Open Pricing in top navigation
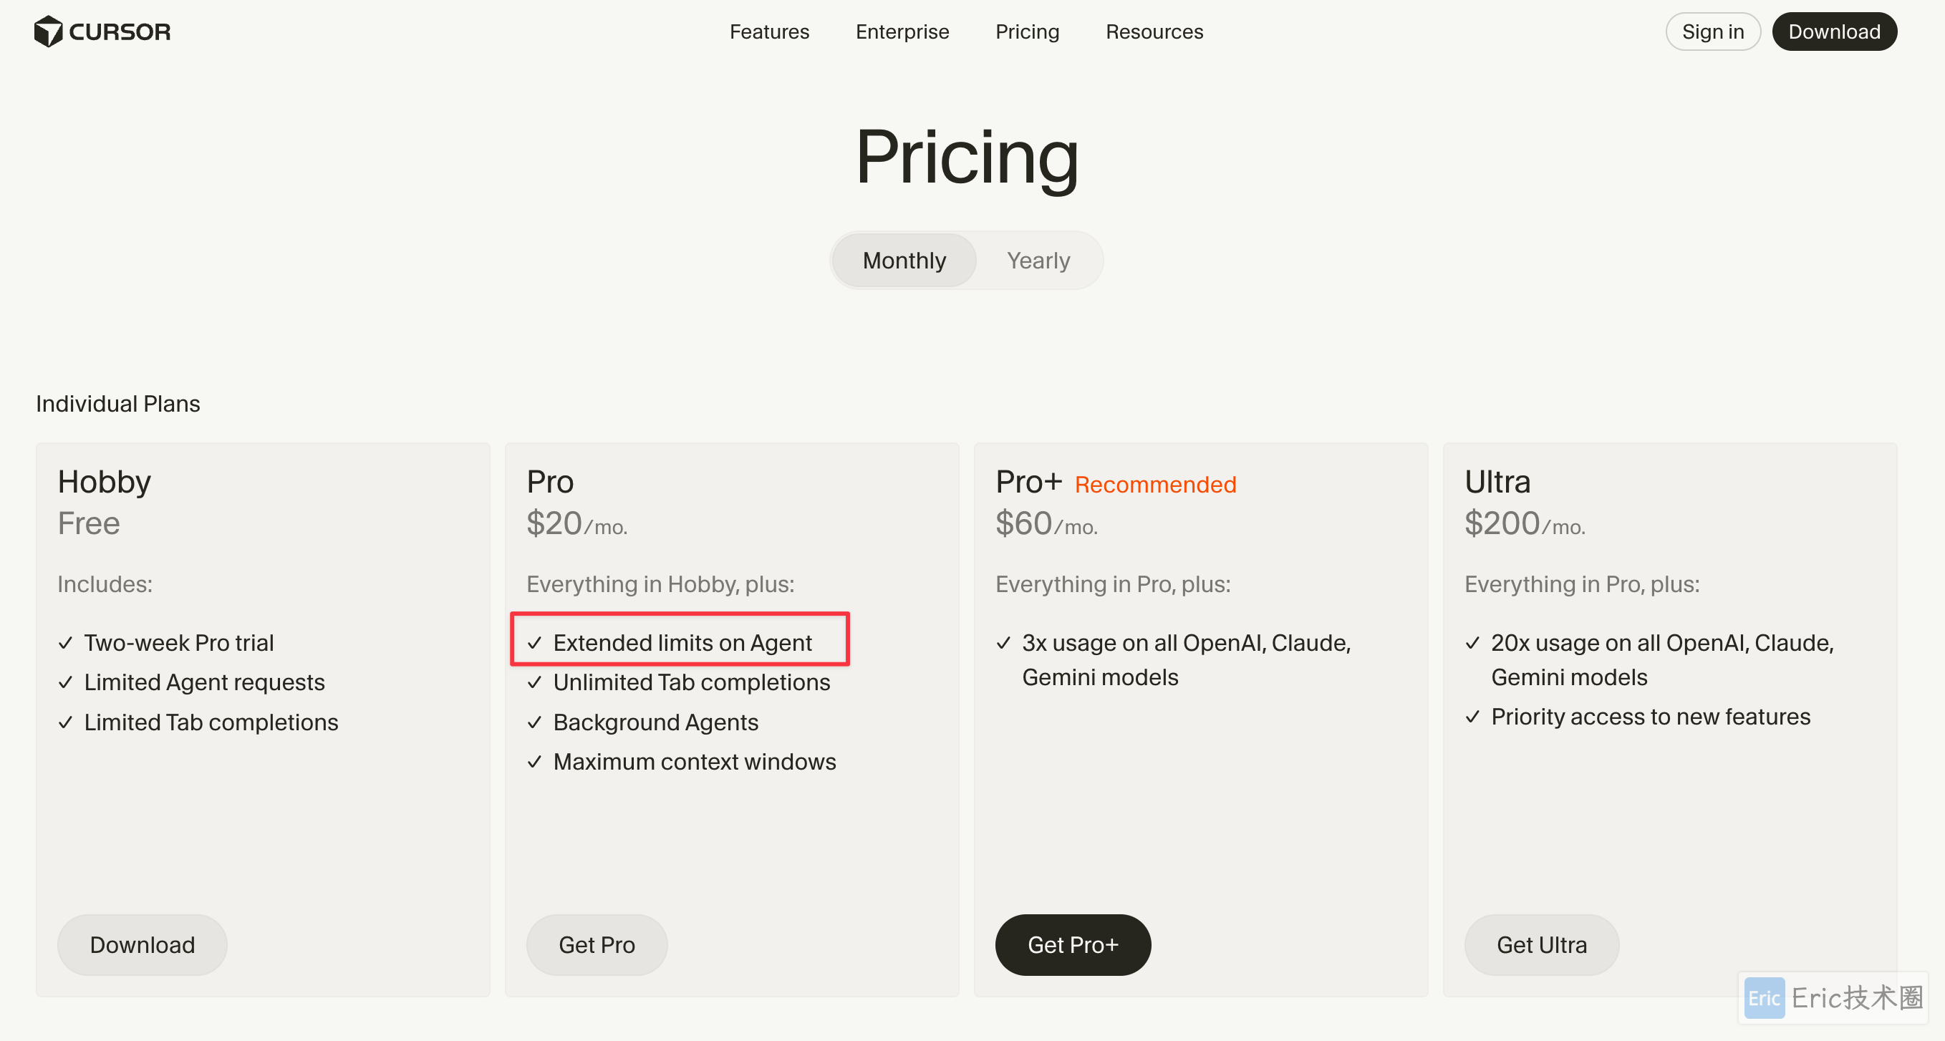This screenshot has width=1945, height=1041. (x=1027, y=32)
